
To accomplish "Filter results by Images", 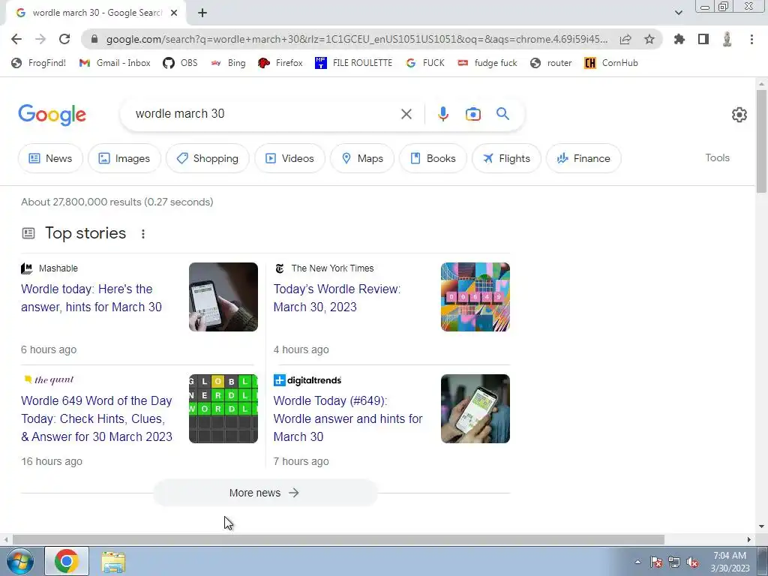I will coord(124,158).
